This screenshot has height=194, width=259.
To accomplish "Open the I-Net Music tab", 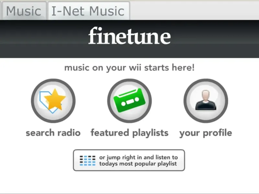I will 88,11.
